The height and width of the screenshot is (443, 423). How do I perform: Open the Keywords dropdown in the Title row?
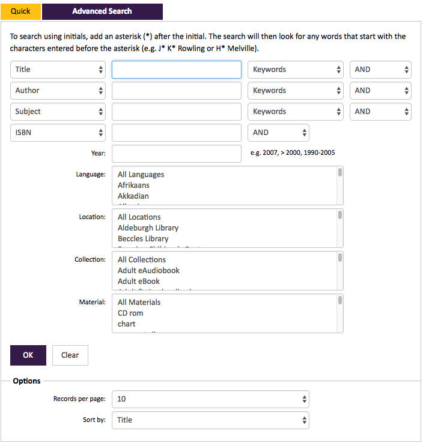[x=296, y=70]
